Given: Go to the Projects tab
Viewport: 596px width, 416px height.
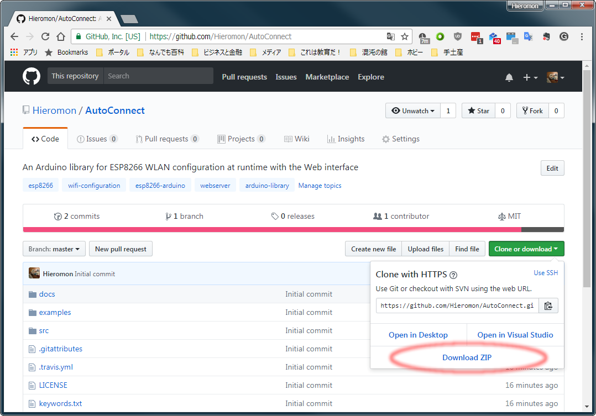Looking at the screenshot, I should click(242, 139).
